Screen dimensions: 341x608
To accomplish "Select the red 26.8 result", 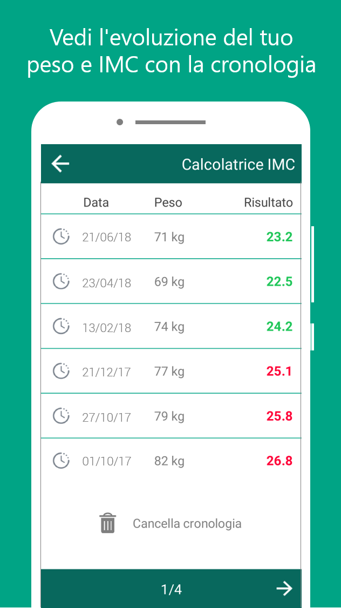I will point(279,461).
